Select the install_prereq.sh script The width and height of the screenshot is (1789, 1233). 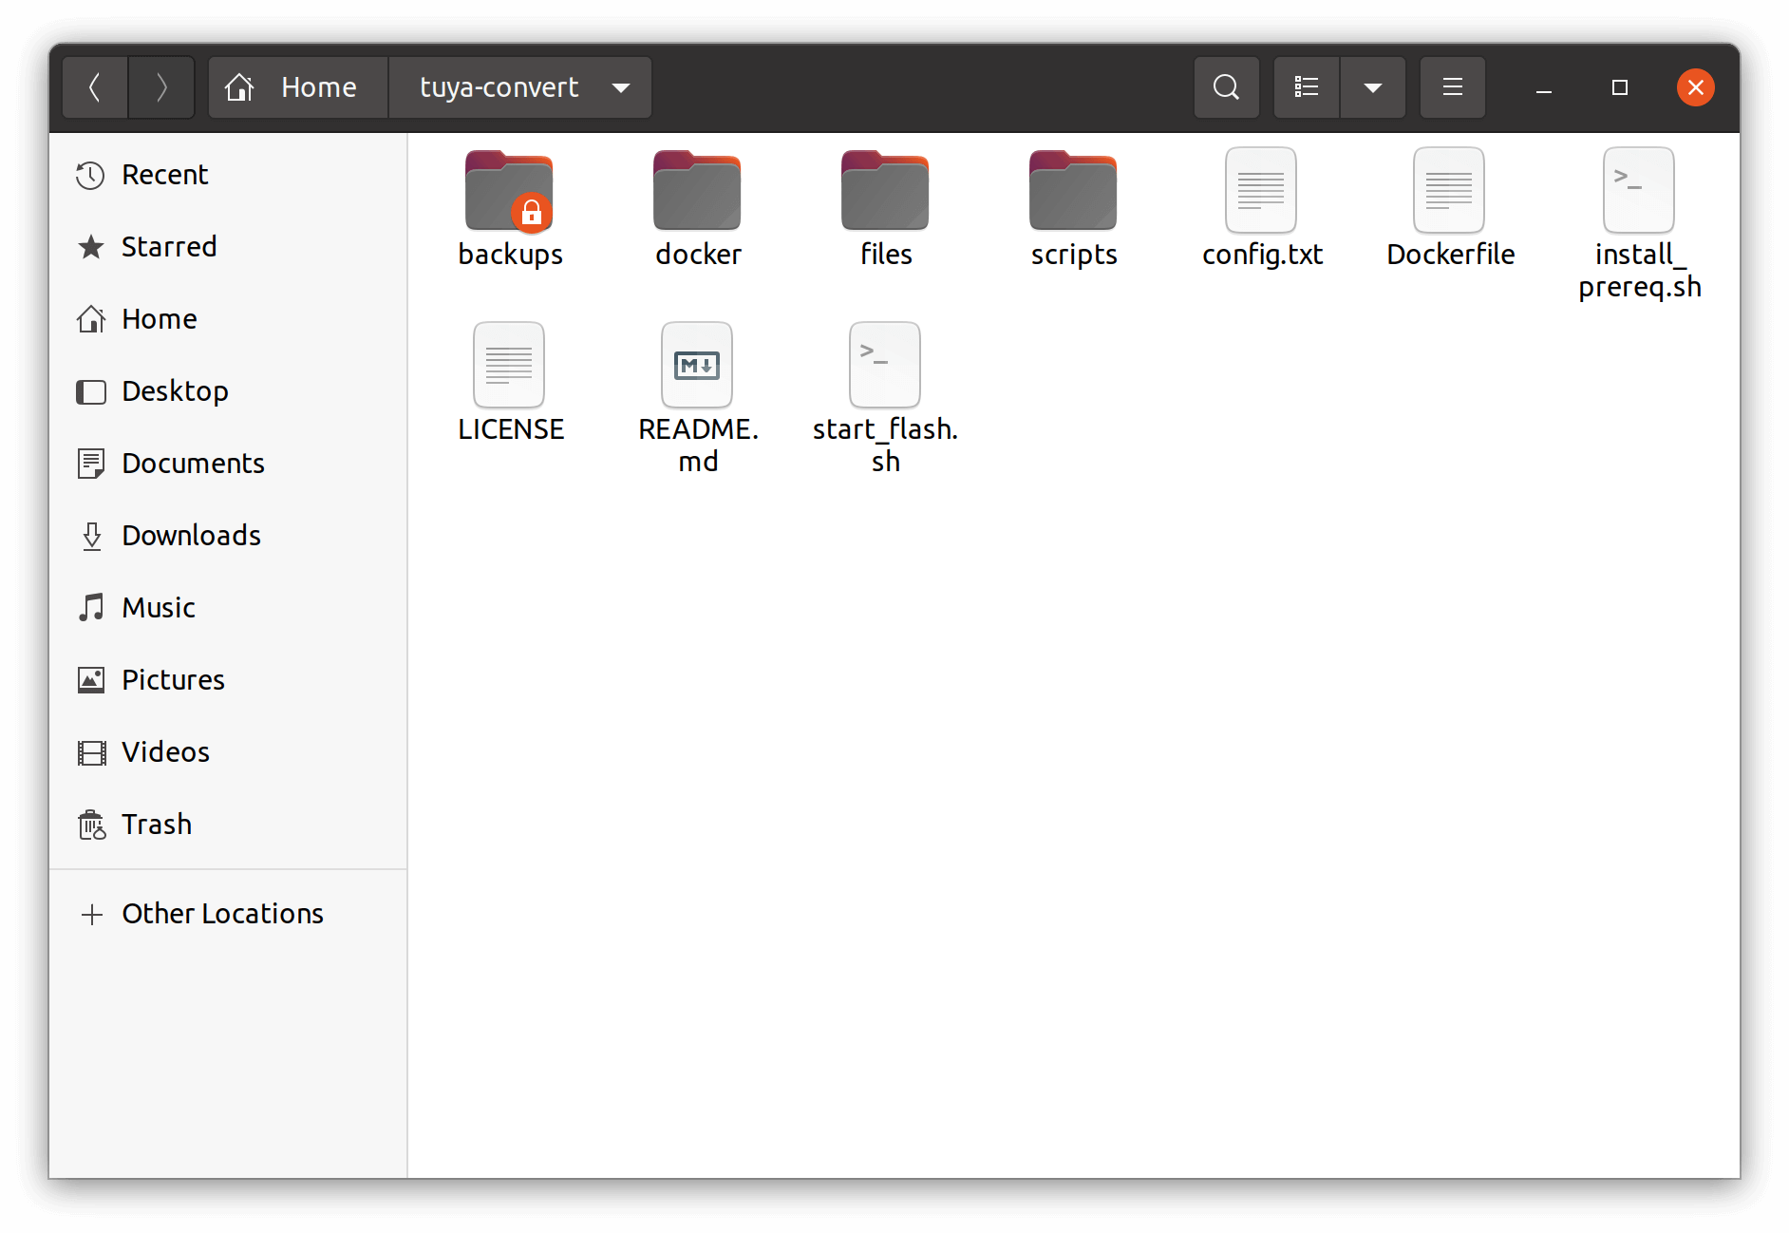point(1638,193)
